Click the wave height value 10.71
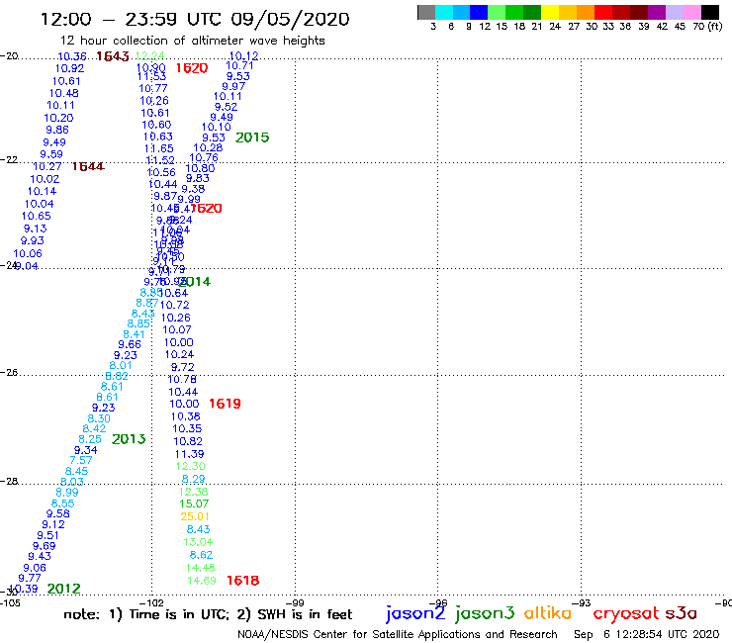 (x=239, y=66)
